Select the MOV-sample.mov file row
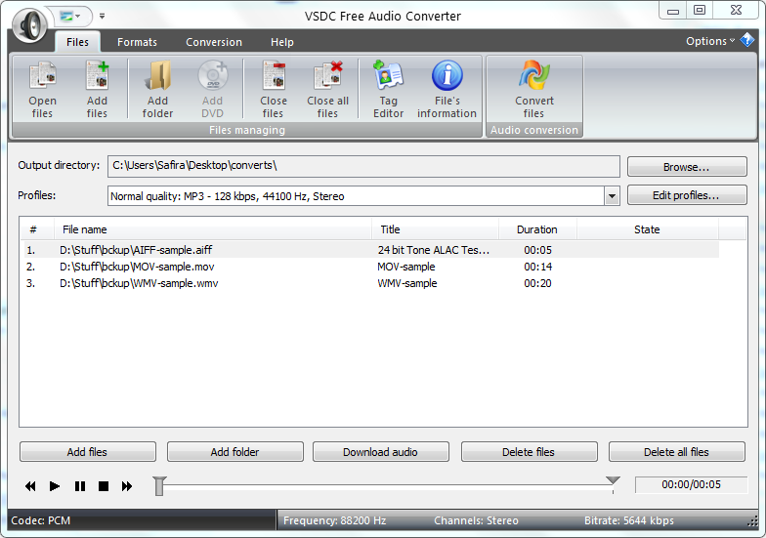 click(371, 267)
